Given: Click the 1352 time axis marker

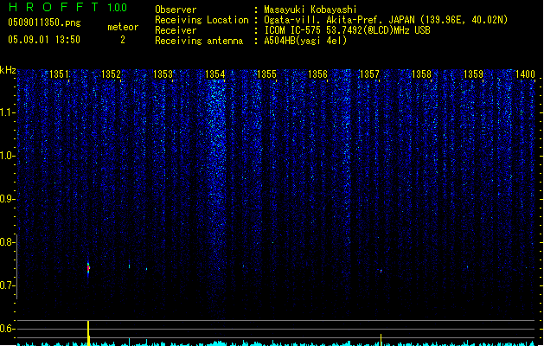Looking at the screenshot, I should click(x=111, y=74).
